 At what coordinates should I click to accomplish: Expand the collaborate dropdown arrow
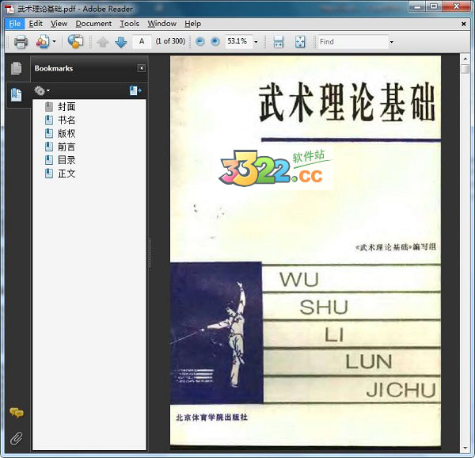click(x=54, y=41)
